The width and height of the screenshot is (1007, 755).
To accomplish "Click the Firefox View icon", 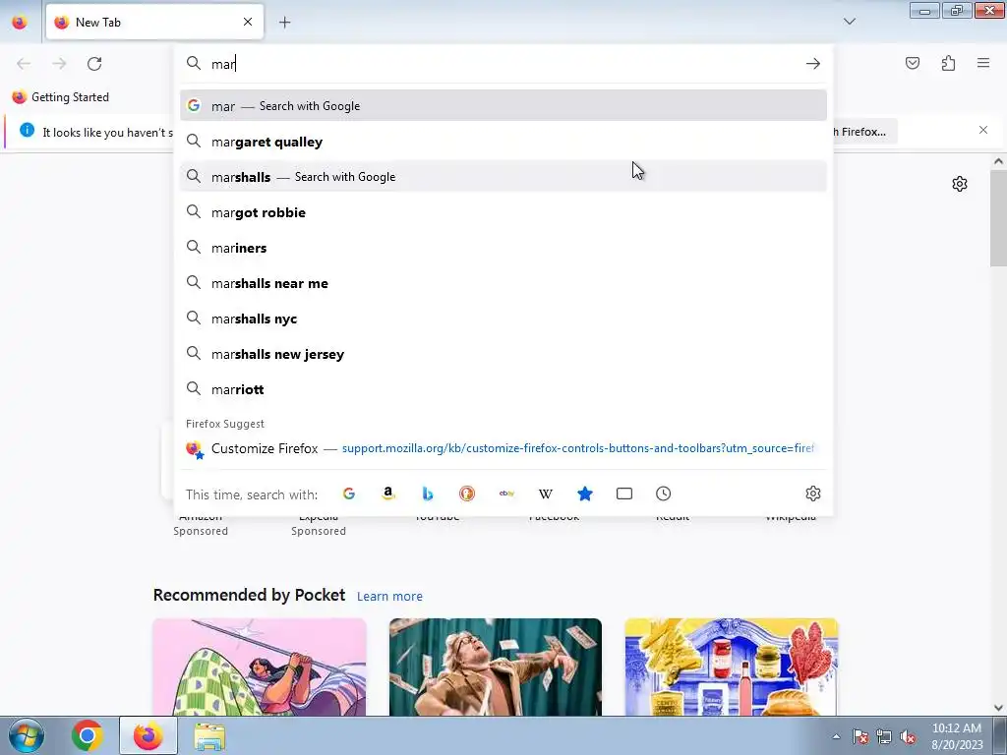I will [x=20, y=23].
